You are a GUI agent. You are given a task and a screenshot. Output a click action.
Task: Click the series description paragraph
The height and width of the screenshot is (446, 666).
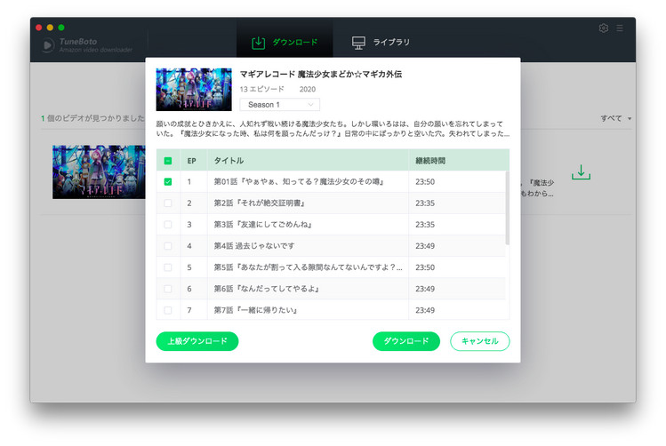pyautogui.click(x=333, y=129)
